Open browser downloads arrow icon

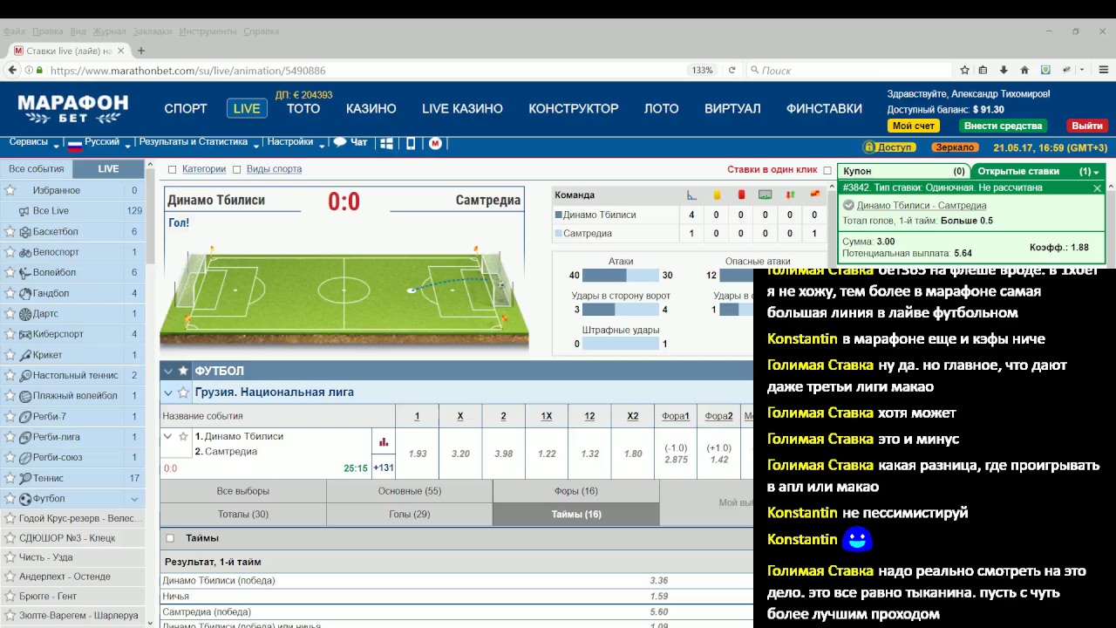(x=1004, y=71)
